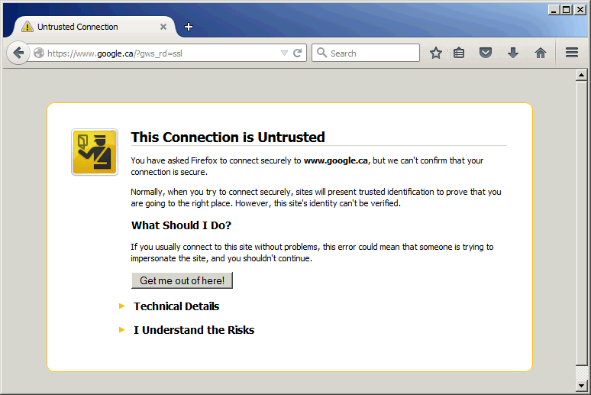
Task: Click the vertical scrollbar thumb
Action: [x=581, y=223]
